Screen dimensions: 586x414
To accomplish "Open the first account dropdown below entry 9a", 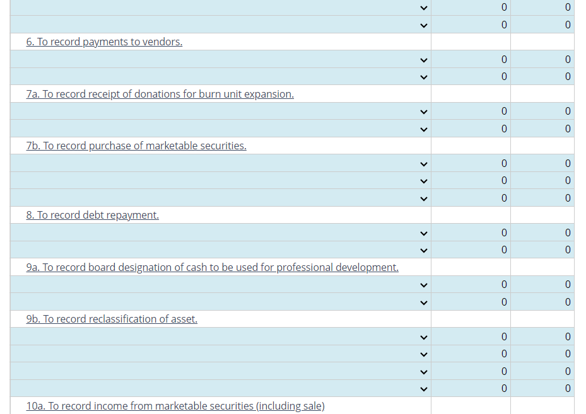I will point(423,284).
